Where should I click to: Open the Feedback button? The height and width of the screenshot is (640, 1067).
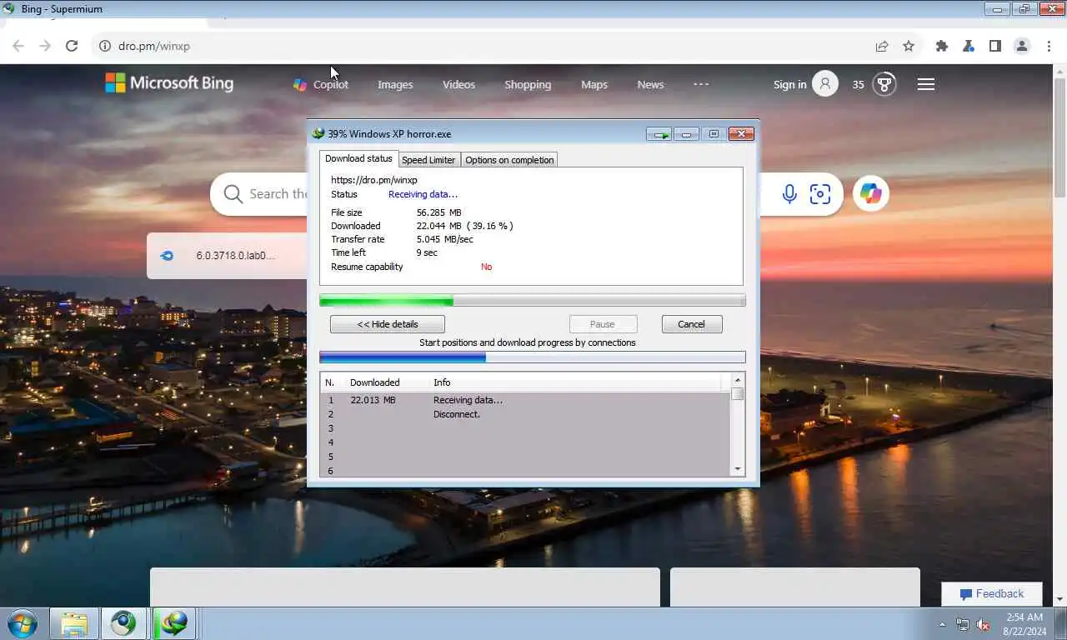(992, 594)
